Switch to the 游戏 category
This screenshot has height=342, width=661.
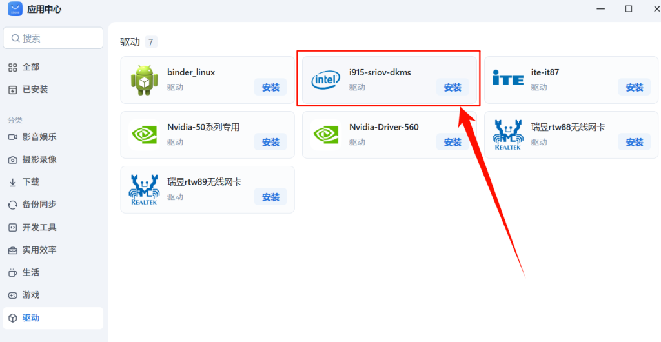(30, 295)
